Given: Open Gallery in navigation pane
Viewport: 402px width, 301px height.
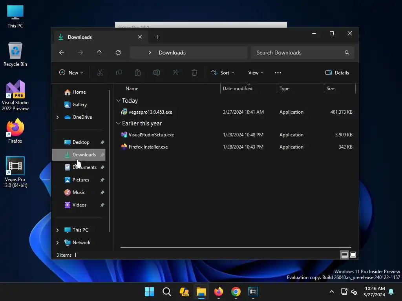Looking at the screenshot, I should point(79,105).
